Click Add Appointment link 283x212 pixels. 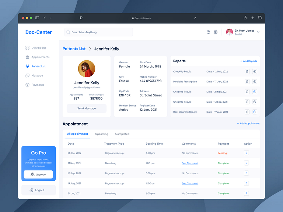tap(248, 124)
